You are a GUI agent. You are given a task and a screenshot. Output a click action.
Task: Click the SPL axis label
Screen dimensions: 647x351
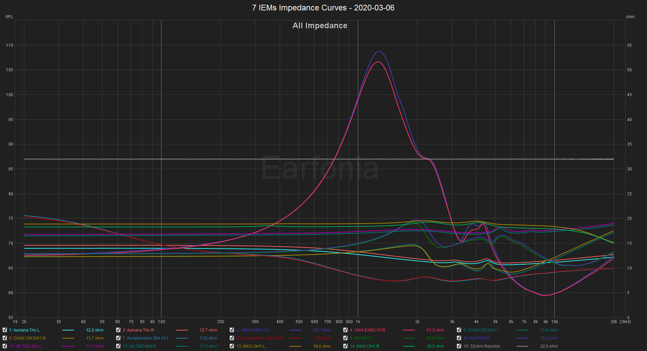coord(9,17)
